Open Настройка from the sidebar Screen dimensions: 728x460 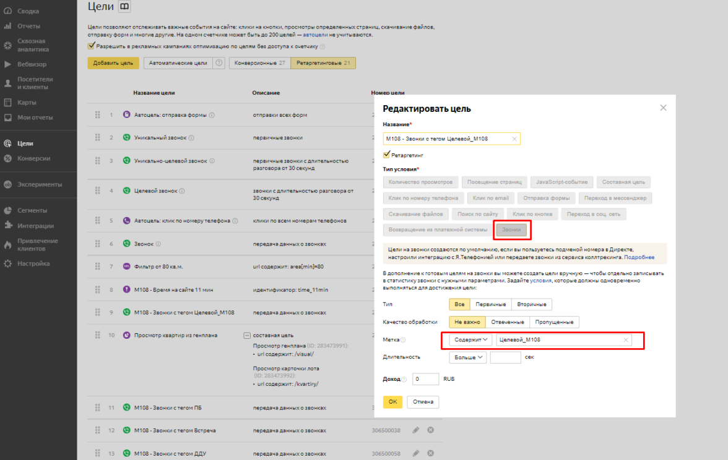(x=33, y=263)
